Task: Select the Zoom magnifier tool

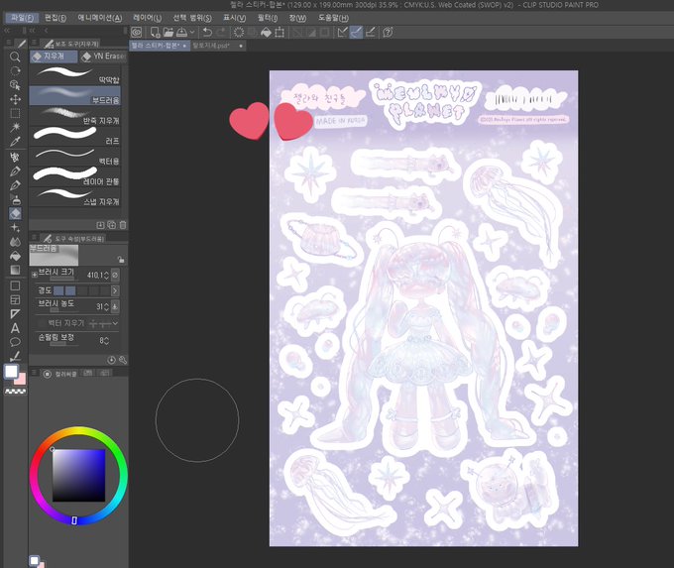Action: point(15,57)
